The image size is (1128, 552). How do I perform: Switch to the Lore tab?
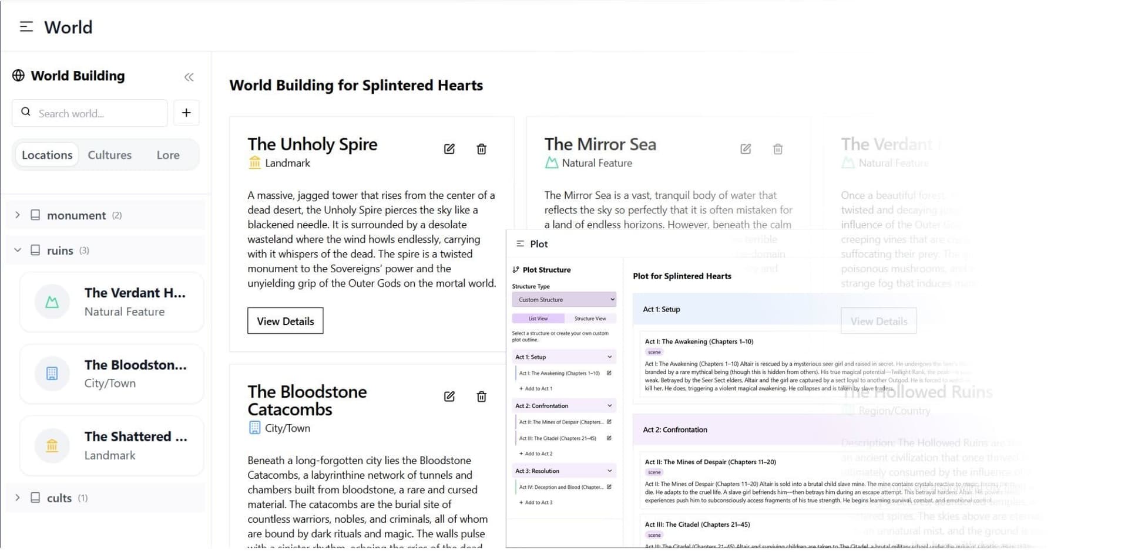(168, 155)
